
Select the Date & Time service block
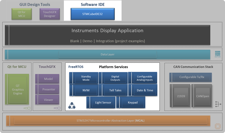click(x=143, y=90)
